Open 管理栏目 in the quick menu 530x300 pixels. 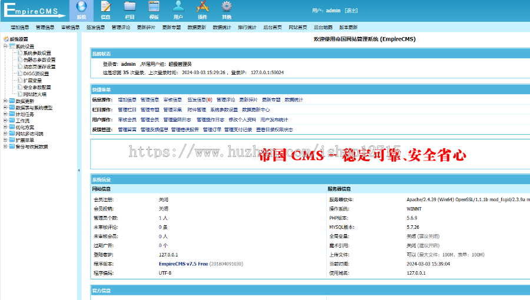[x=127, y=109]
